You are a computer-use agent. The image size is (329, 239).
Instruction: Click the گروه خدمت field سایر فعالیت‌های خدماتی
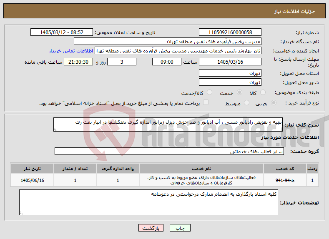click(x=169, y=151)
